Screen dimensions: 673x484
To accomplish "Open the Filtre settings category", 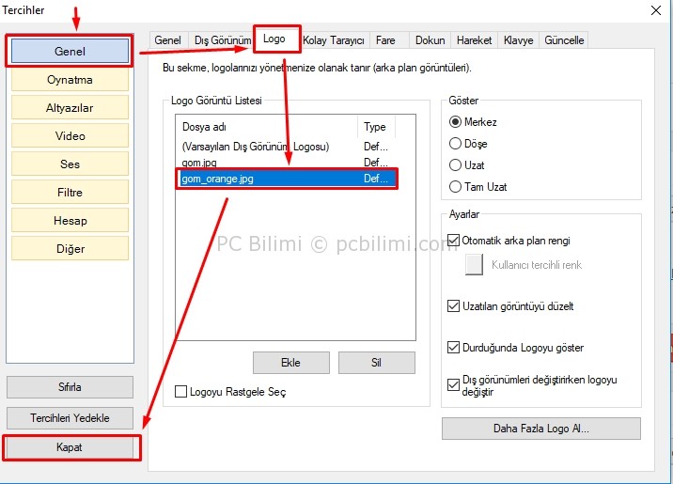I will pyautogui.click(x=70, y=193).
